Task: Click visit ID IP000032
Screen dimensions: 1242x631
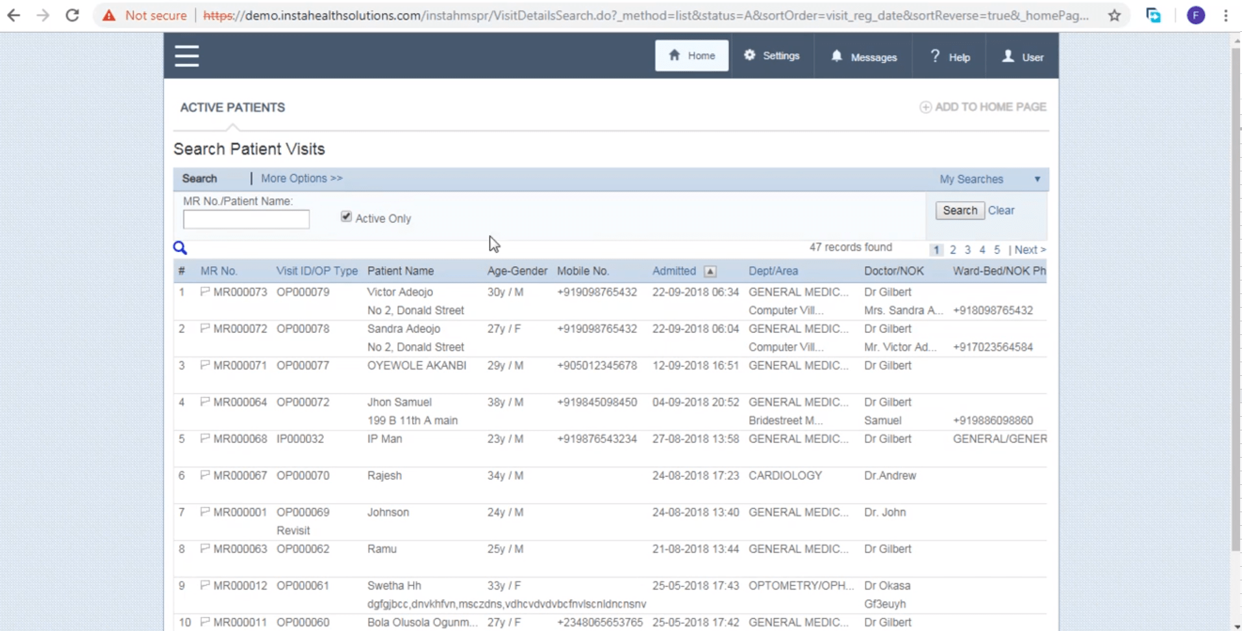Action: [300, 439]
